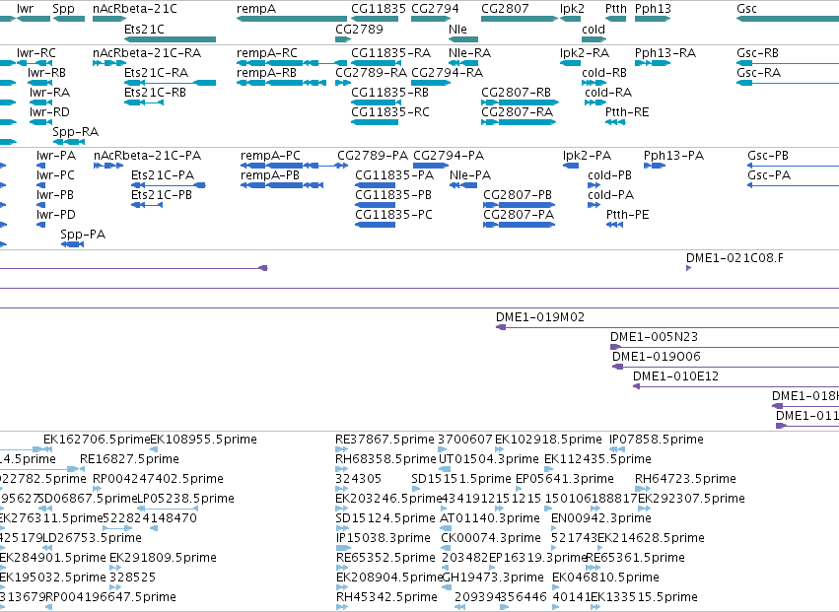Select the CG11835-RB transcript label
Image resolution: width=839 pixels, height=612 pixels.
point(389,93)
